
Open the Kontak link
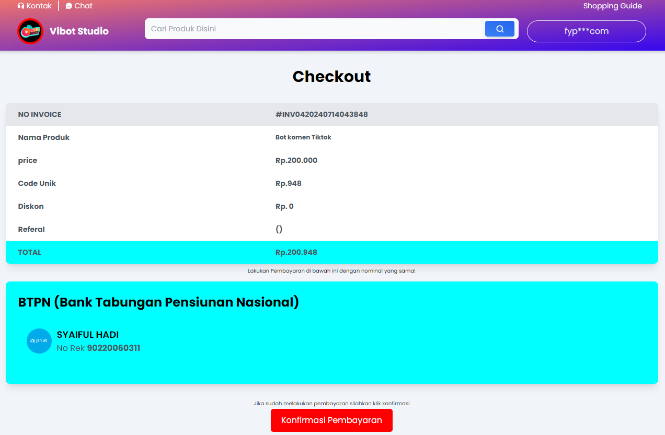35,6
